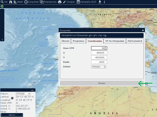This screenshot has width=157, height=117.
Task: Open the Medir measurement tool
Action: [18, 2]
